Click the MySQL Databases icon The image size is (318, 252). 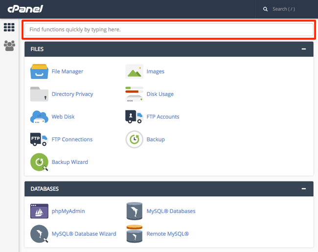coord(134,211)
